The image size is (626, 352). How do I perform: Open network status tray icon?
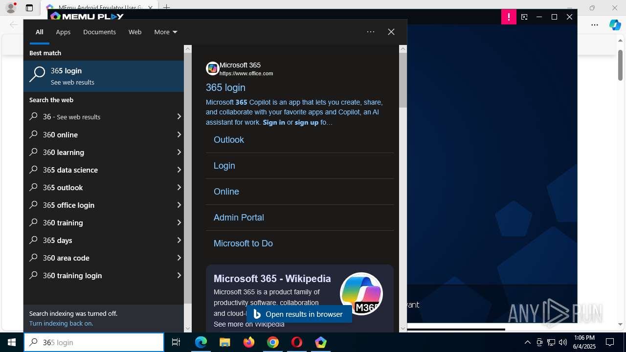click(551, 342)
